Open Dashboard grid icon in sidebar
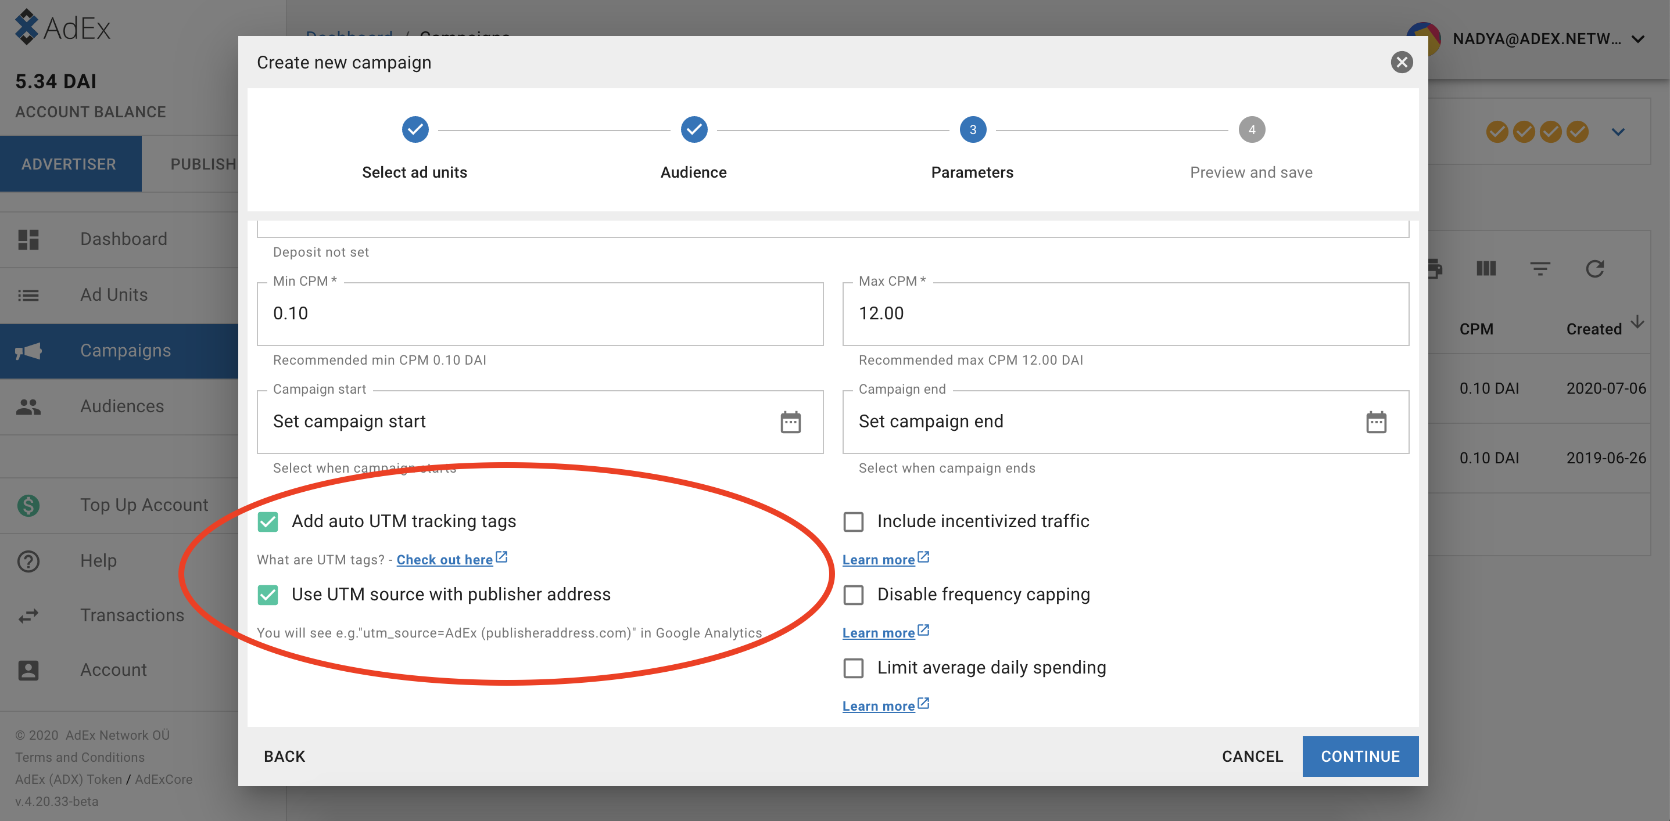 (28, 239)
